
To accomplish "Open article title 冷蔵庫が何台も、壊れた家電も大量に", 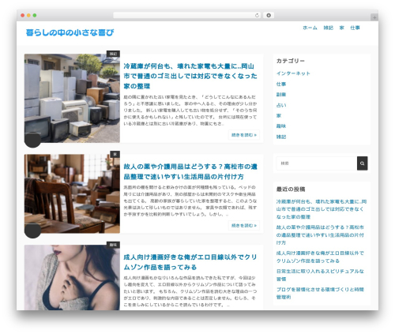I will click(x=190, y=76).
